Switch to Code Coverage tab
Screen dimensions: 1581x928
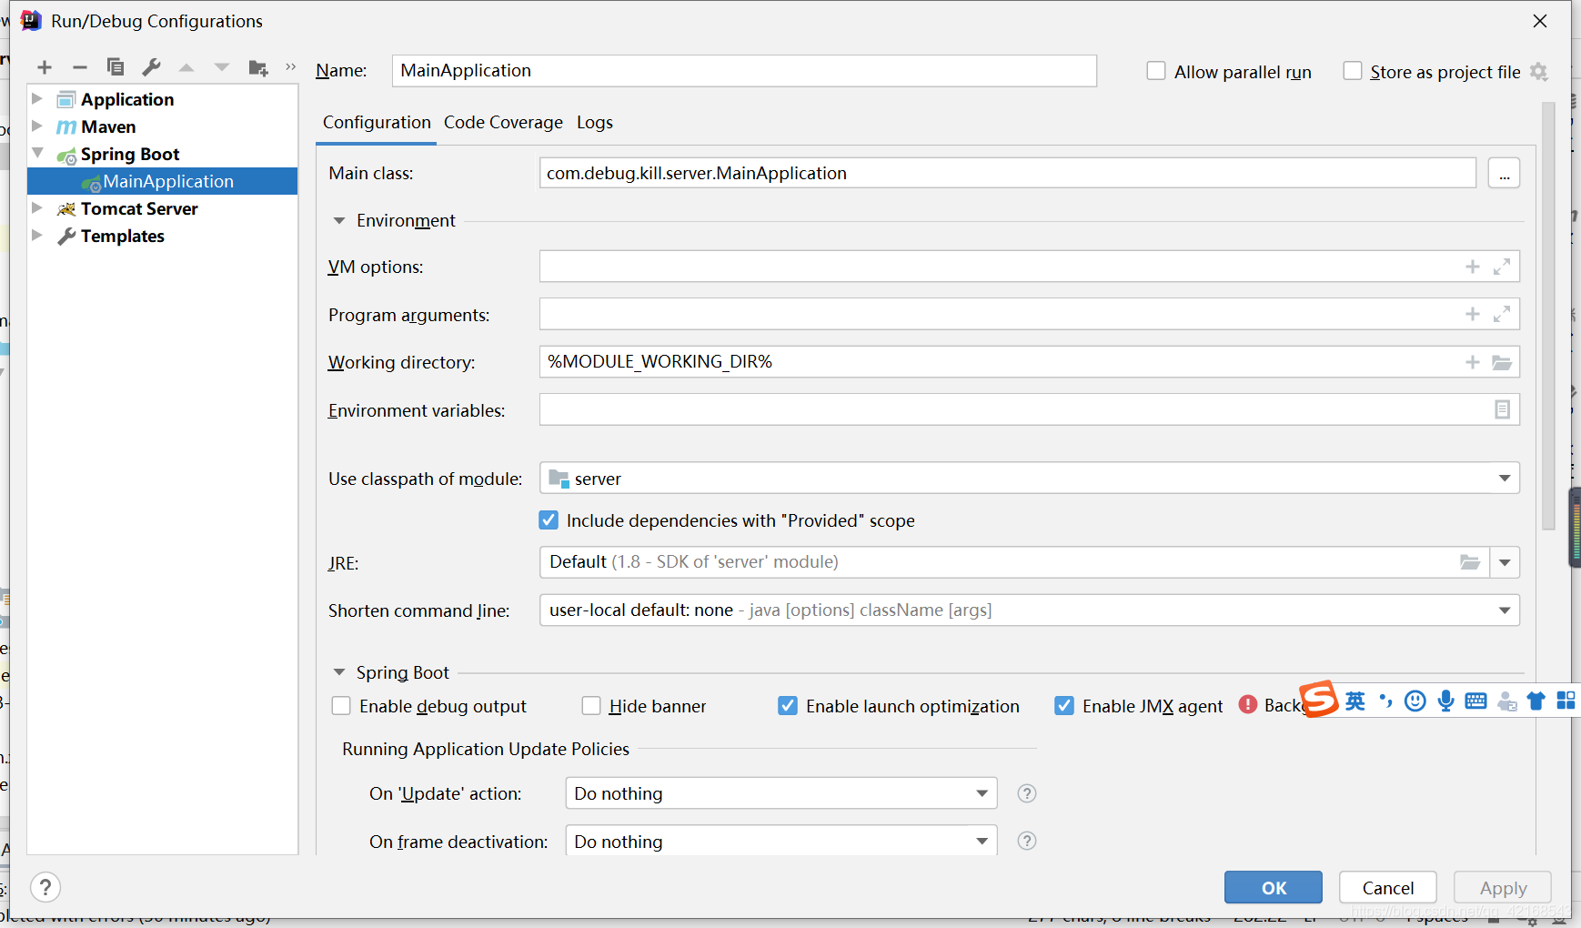coord(503,122)
